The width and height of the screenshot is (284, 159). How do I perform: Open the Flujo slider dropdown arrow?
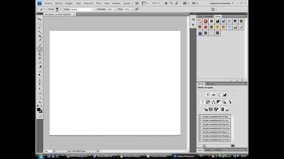pos(131,9)
